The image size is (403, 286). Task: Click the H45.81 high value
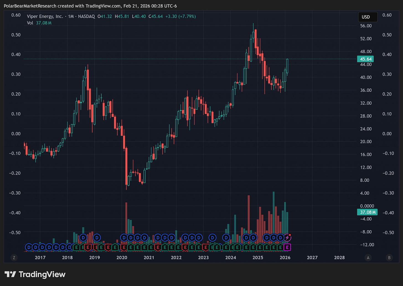122,17
